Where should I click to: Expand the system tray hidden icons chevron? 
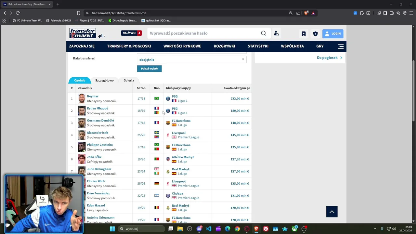(x=375, y=229)
